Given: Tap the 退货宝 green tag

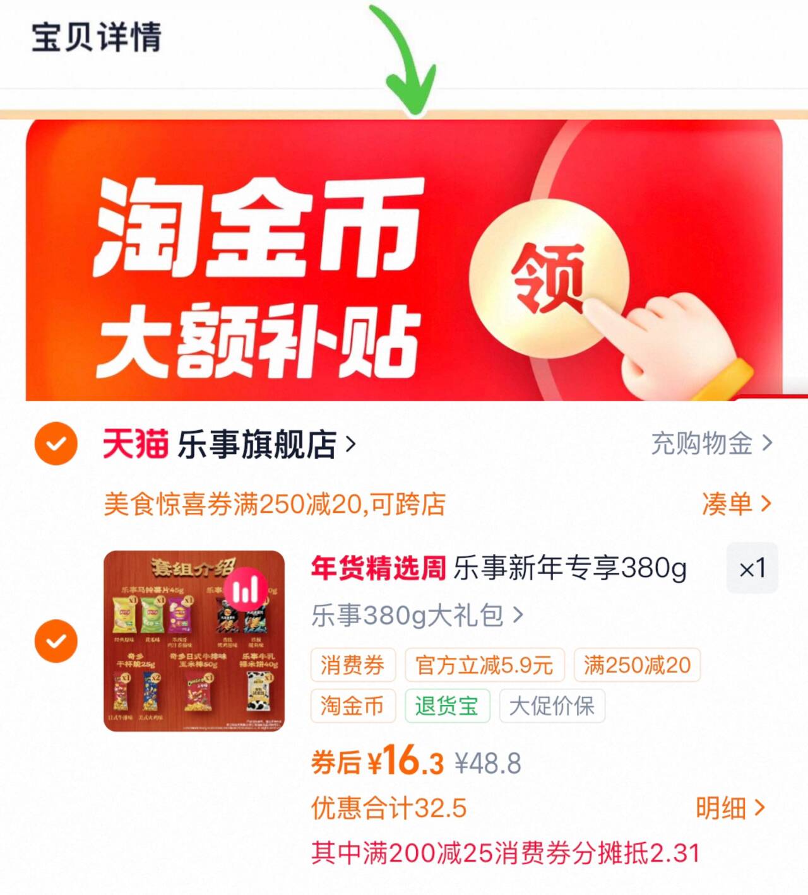Looking at the screenshot, I should coord(447,706).
